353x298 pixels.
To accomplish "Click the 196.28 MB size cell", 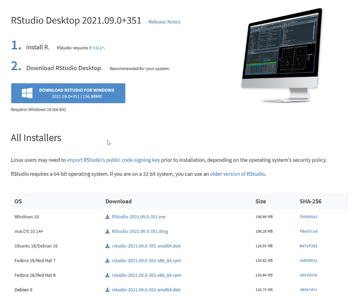I will (264, 231).
